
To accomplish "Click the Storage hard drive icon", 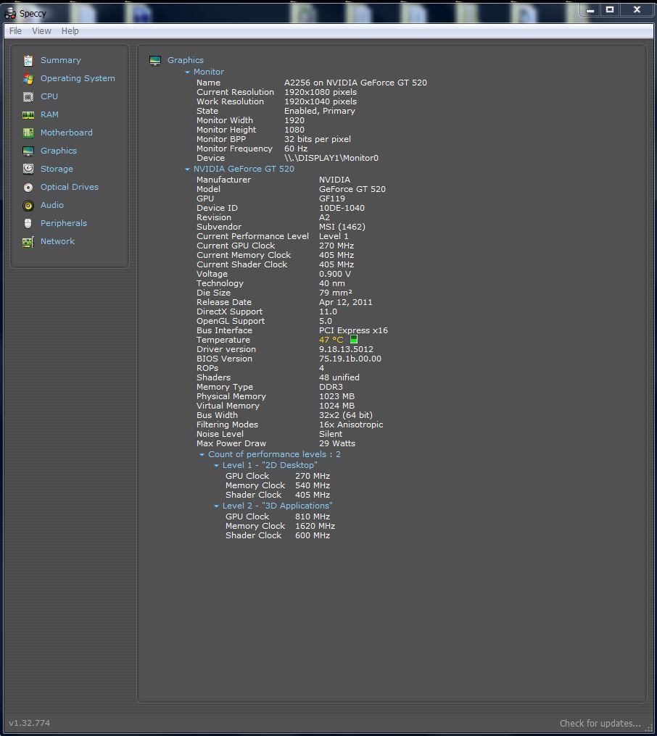I will [x=28, y=169].
